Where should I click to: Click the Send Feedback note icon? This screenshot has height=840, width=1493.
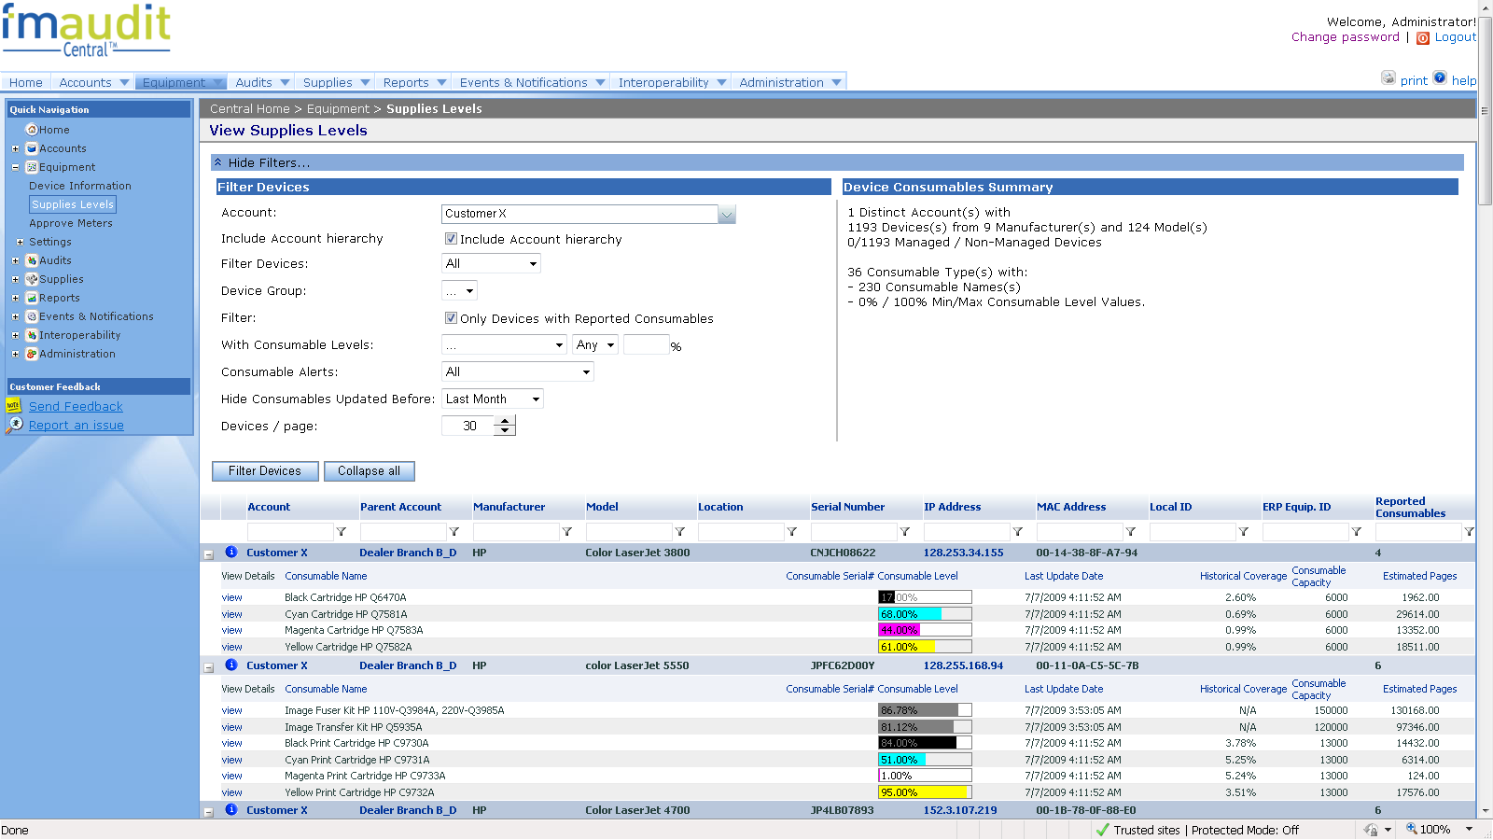pos(13,406)
